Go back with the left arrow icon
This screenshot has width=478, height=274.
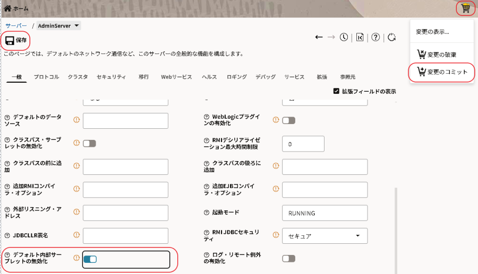click(319, 37)
